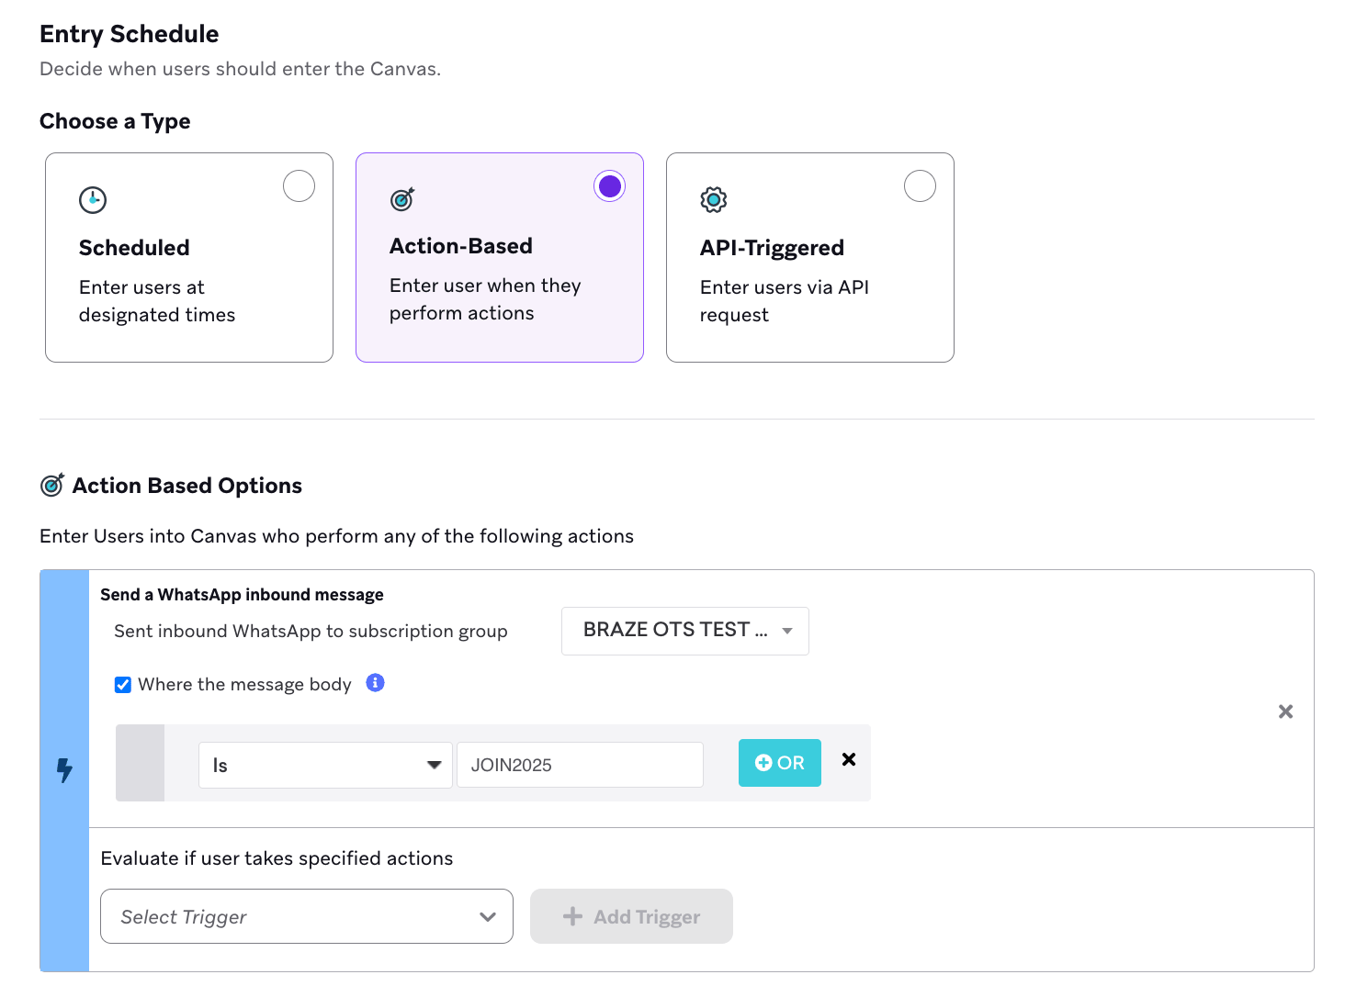Click the API-Triggered gear icon
The height and width of the screenshot is (997, 1345).
tap(714, 199)
